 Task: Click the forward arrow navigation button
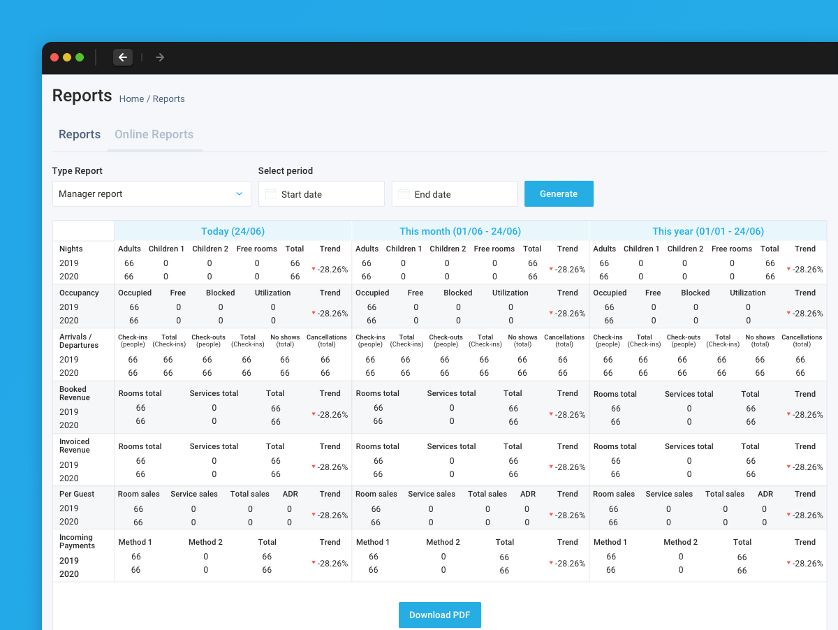click(x=160, y=57)
